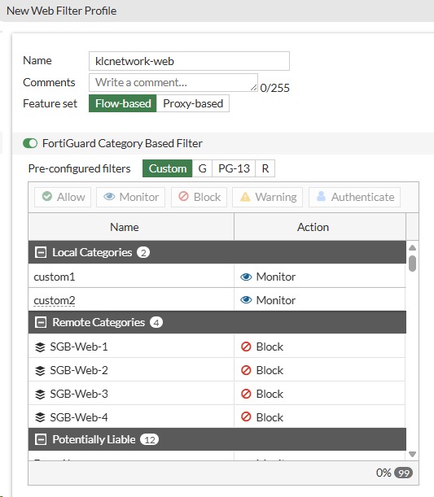Click the Action column header
The width and height of the screenshot is (434, 497).
pyautogui.click(x=320, y=227)
